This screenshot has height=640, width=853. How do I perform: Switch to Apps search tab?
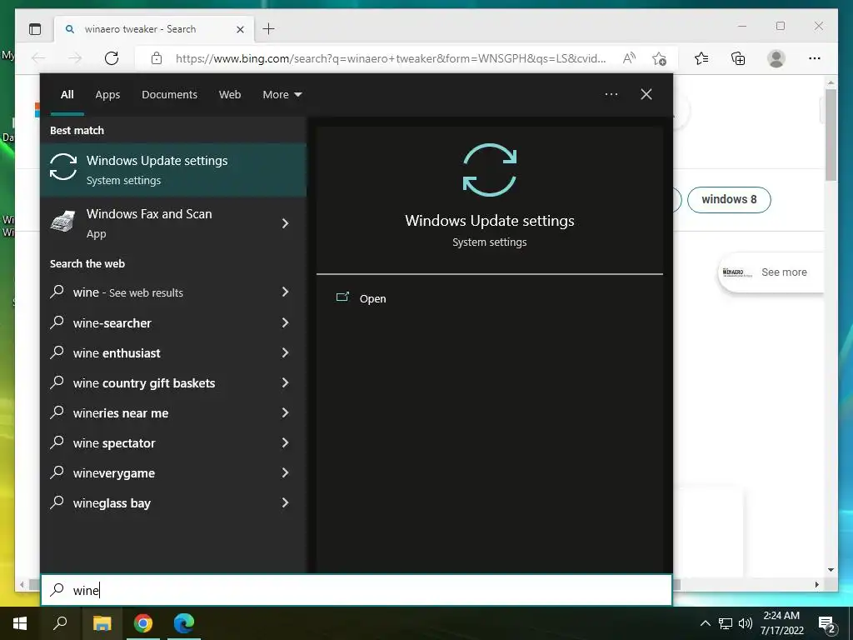click(x=107, y=95)
